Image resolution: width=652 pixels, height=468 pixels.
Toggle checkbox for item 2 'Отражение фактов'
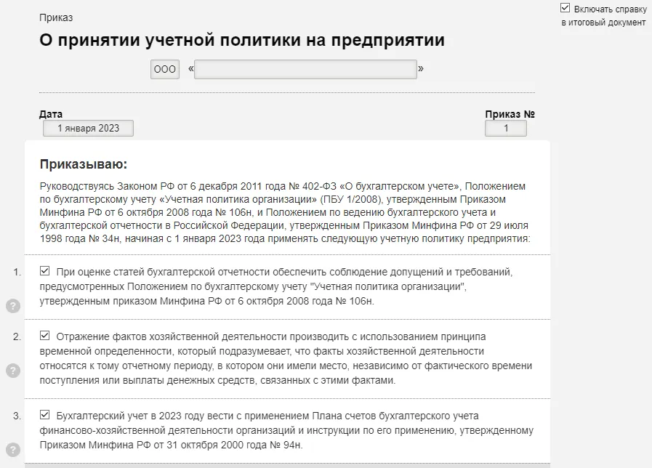click(x=44, y=336)
